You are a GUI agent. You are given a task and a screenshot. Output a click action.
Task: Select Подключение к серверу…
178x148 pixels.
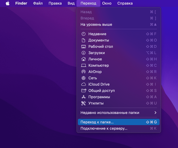pyautogui.click(x=119, y=128)
